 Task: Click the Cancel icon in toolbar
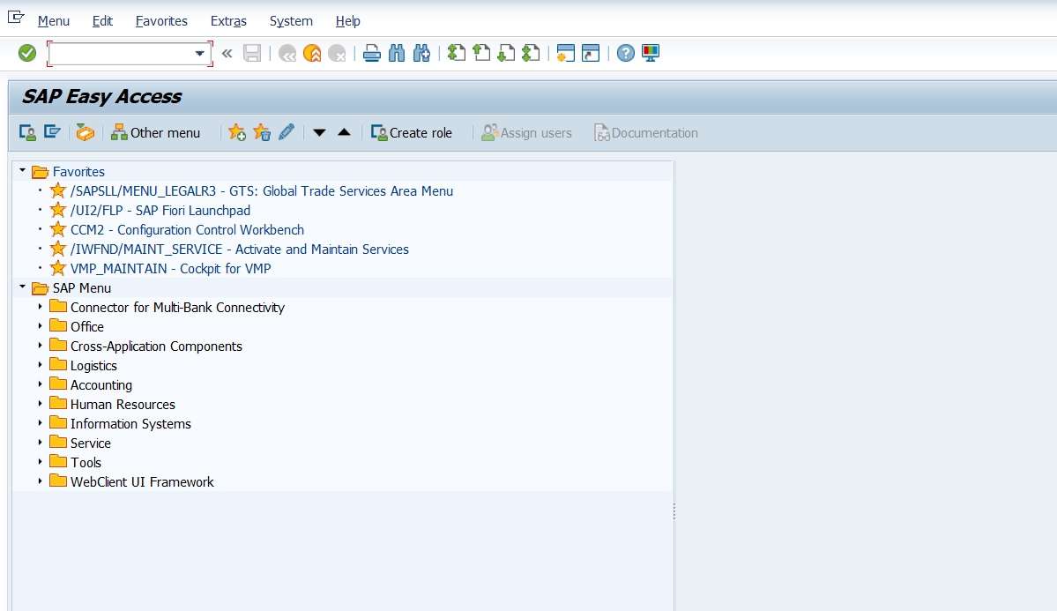coord(337,53)
